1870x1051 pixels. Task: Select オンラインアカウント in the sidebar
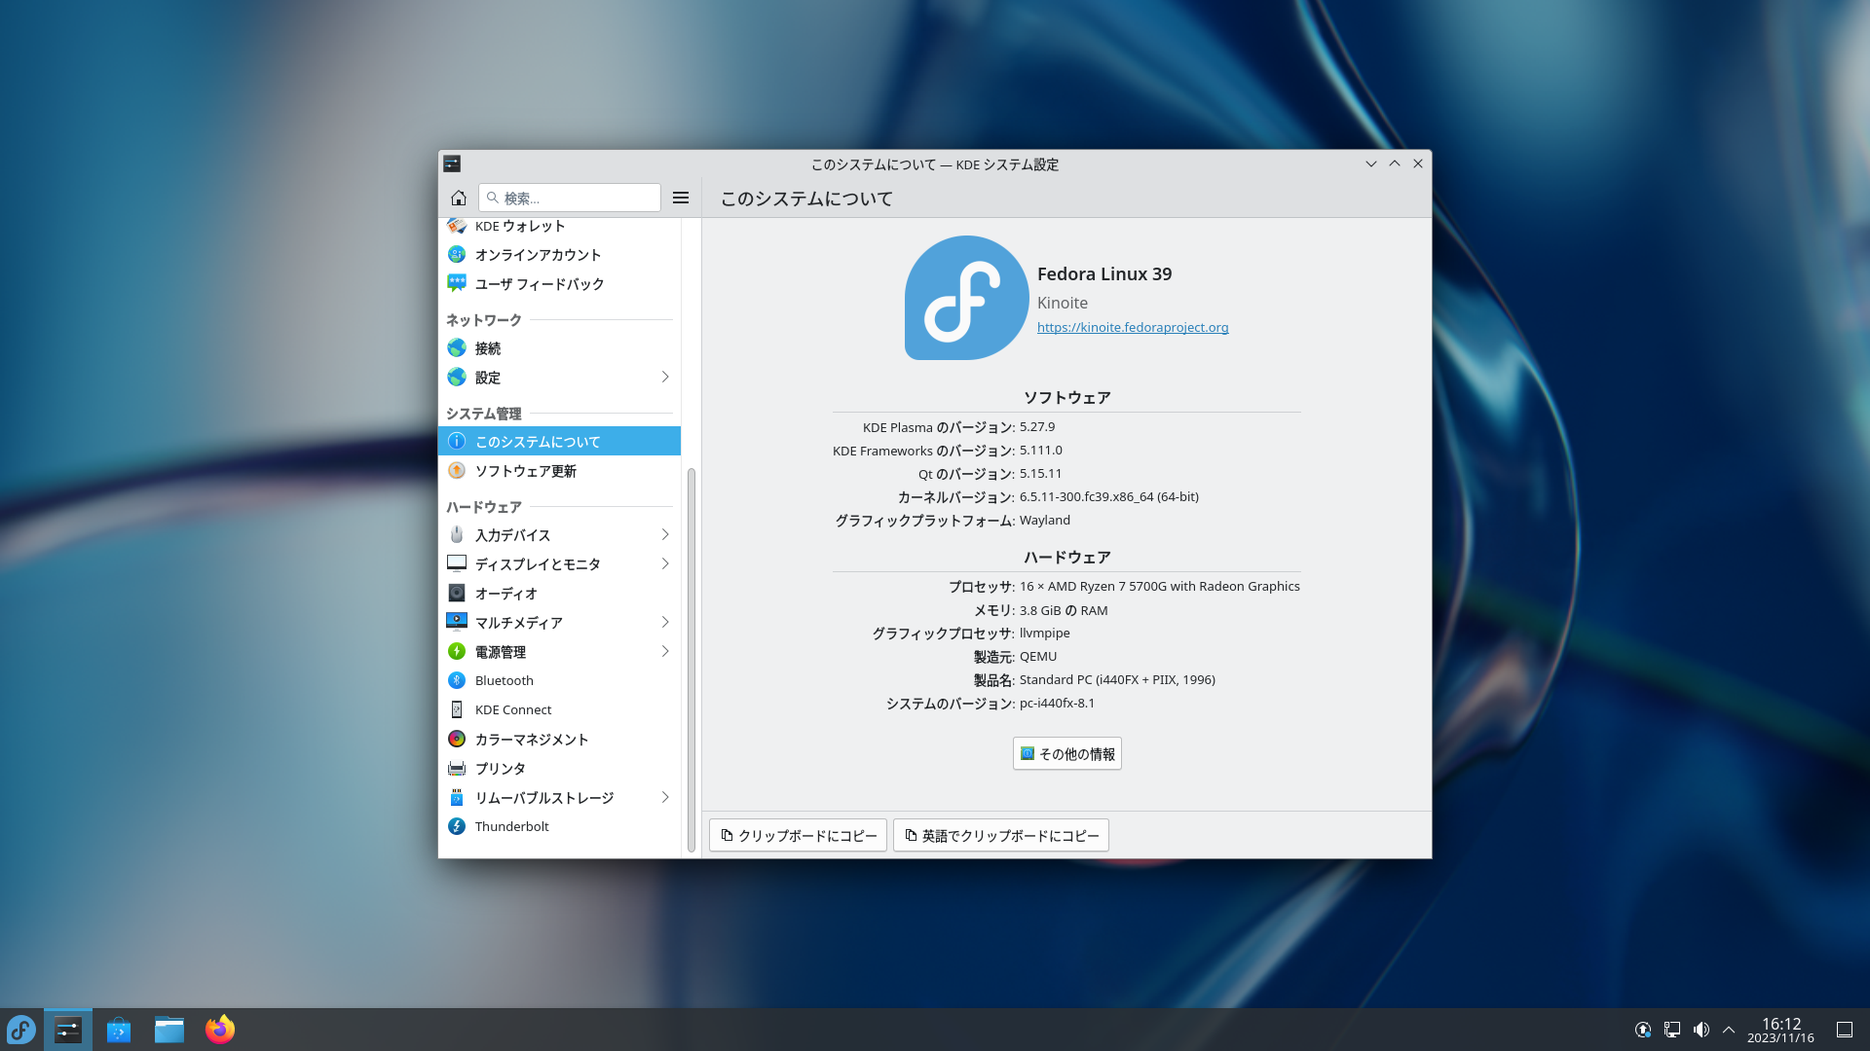[538, 255]
